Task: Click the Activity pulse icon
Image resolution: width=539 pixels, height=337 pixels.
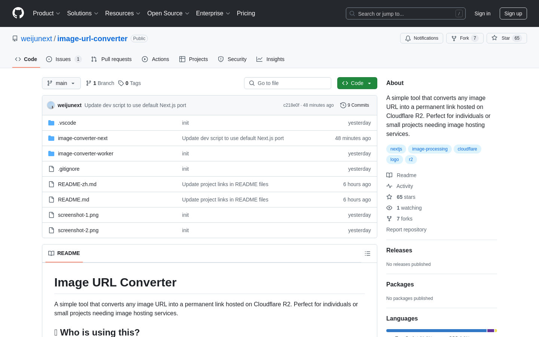Action: (x=389, y=186)
